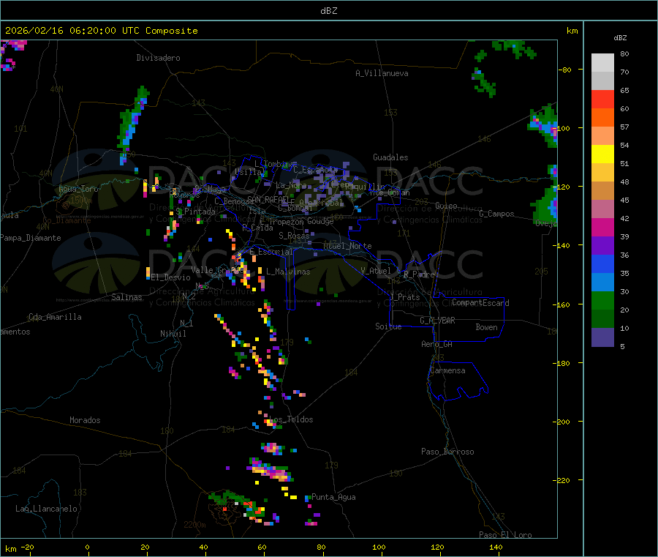Click the 'L_Malvinas' map label
This screenshot has height=557, width=658.
pos(288,272)
